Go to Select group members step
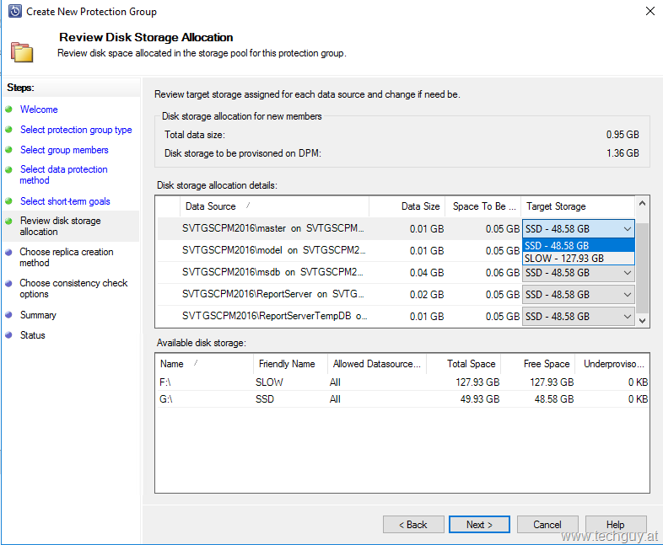663x545 pixels. coord(64,150)
